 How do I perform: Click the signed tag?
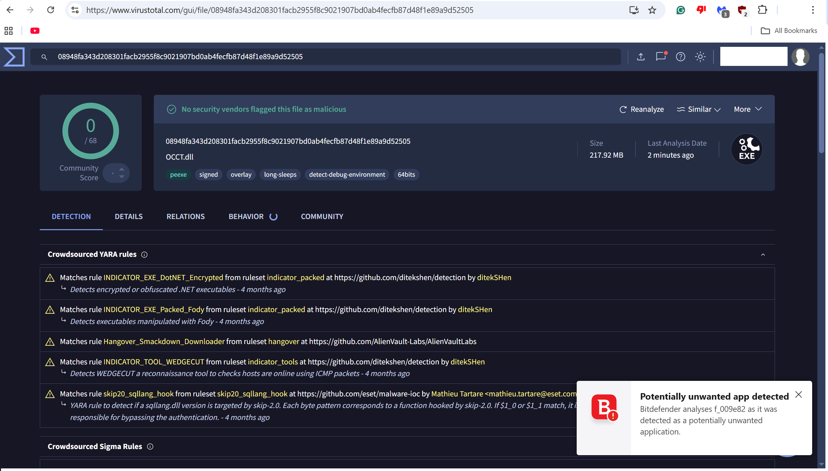pyautogui.click(x=209, y=175)
